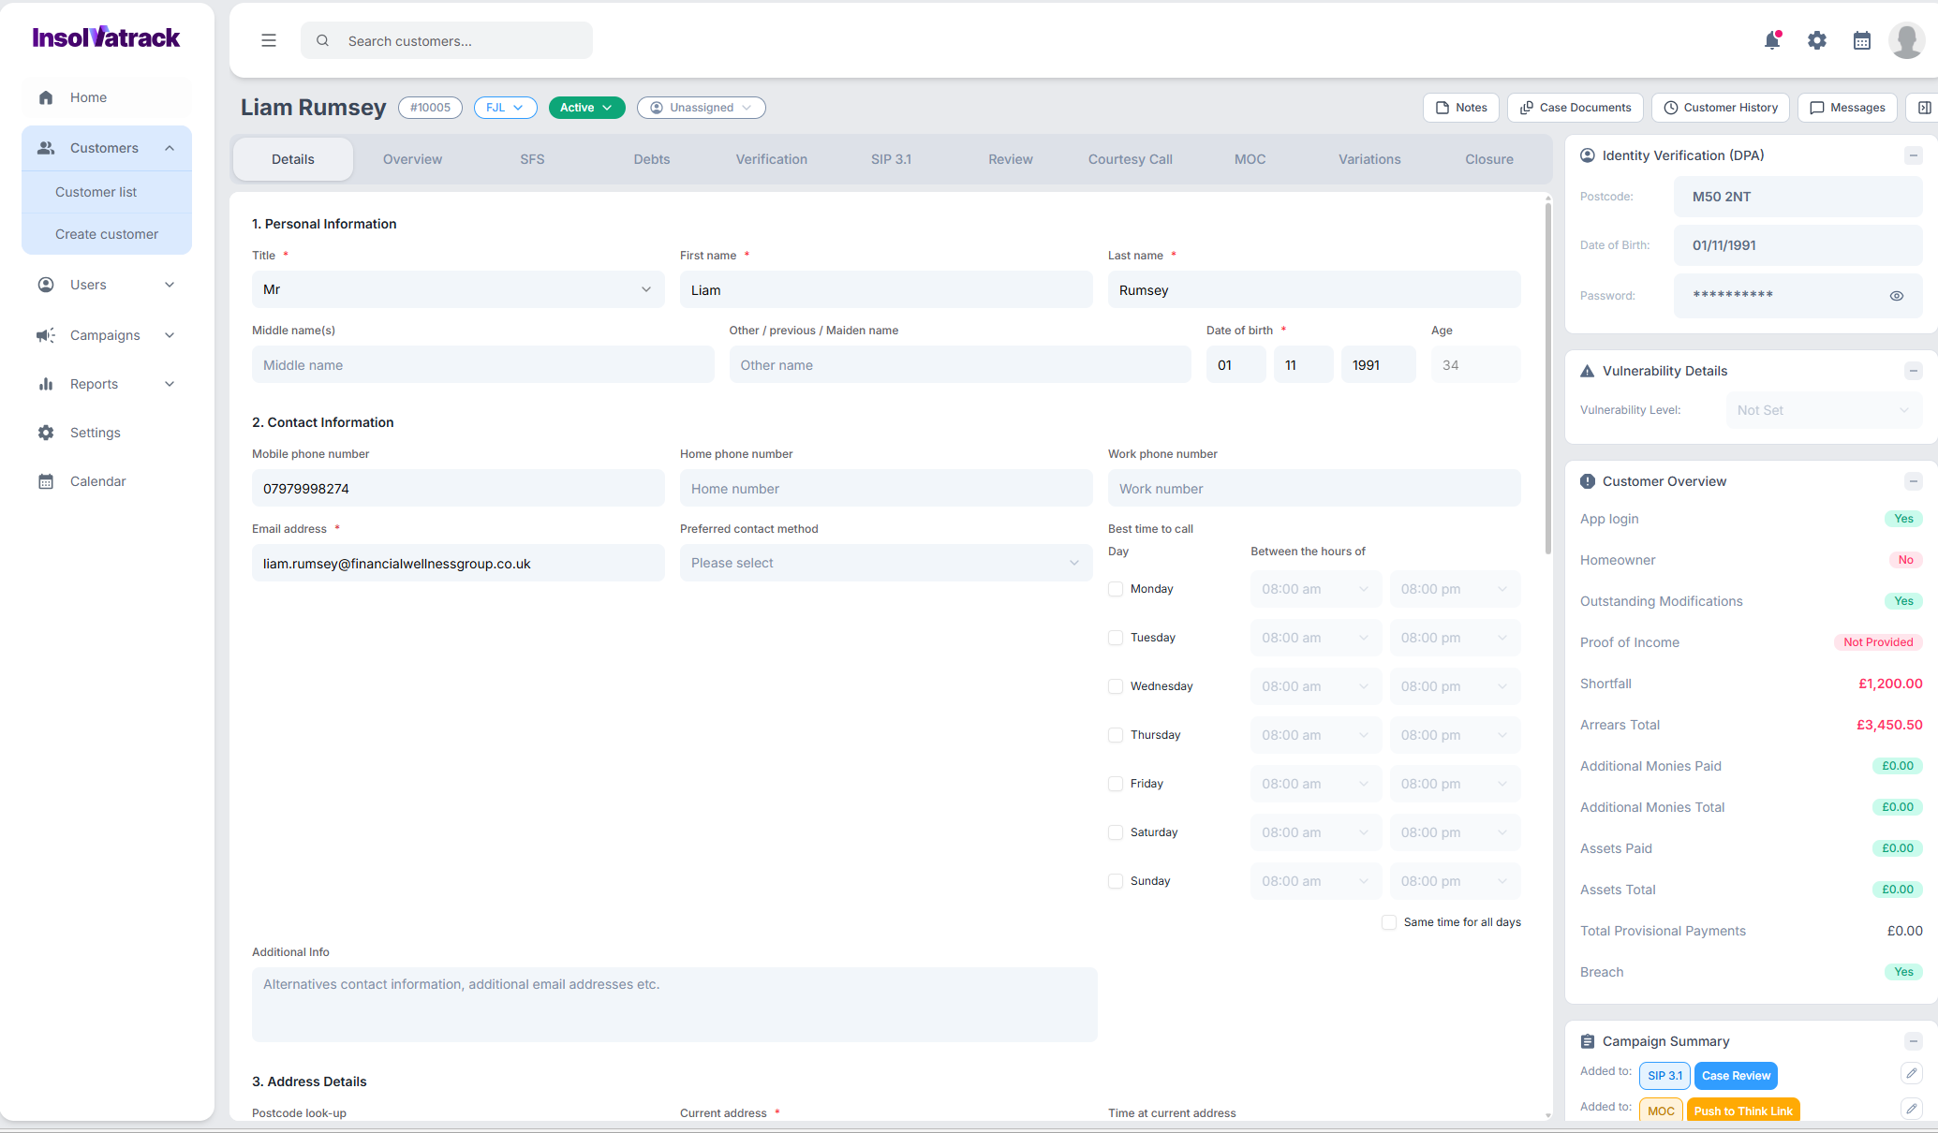
Task: Open settings via top-bar gear icon
Action: [1816, 40]
